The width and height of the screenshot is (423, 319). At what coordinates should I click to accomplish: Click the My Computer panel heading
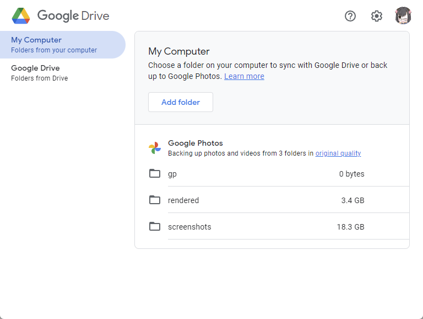tap(178, 51)
